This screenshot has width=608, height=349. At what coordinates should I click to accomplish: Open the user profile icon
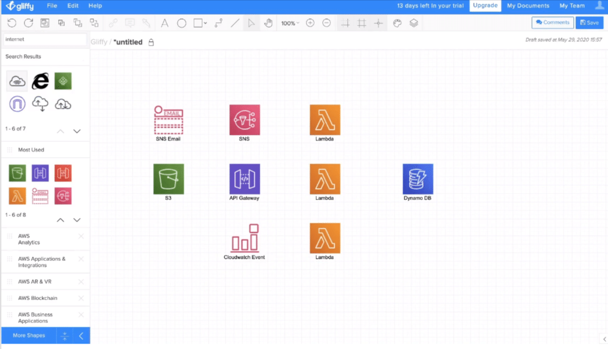(599, 5)
